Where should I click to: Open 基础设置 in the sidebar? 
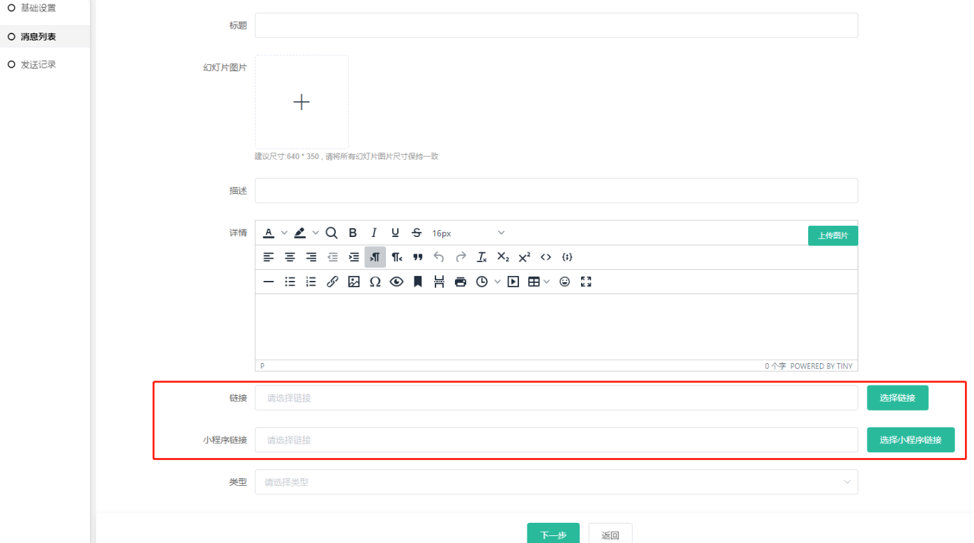[x=38, y=8]
